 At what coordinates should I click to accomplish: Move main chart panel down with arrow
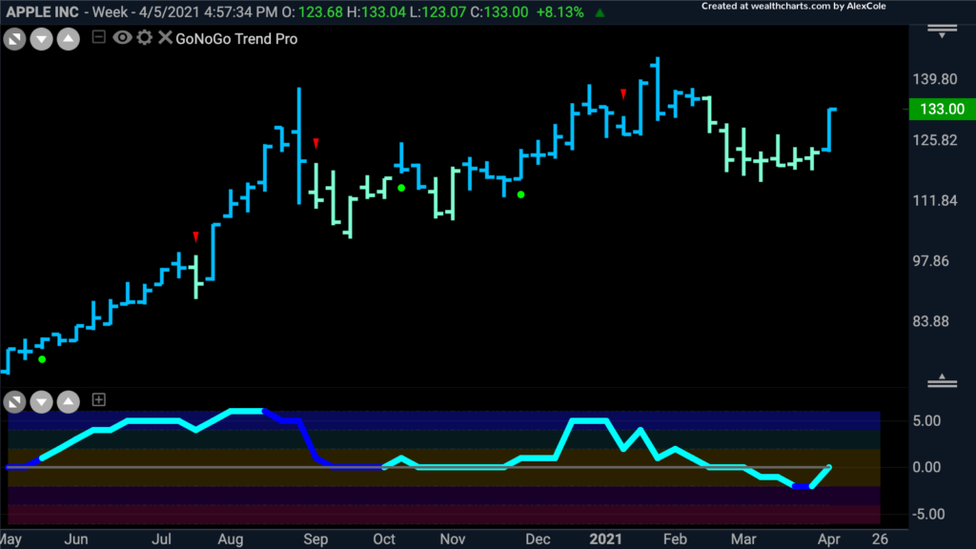42,39
